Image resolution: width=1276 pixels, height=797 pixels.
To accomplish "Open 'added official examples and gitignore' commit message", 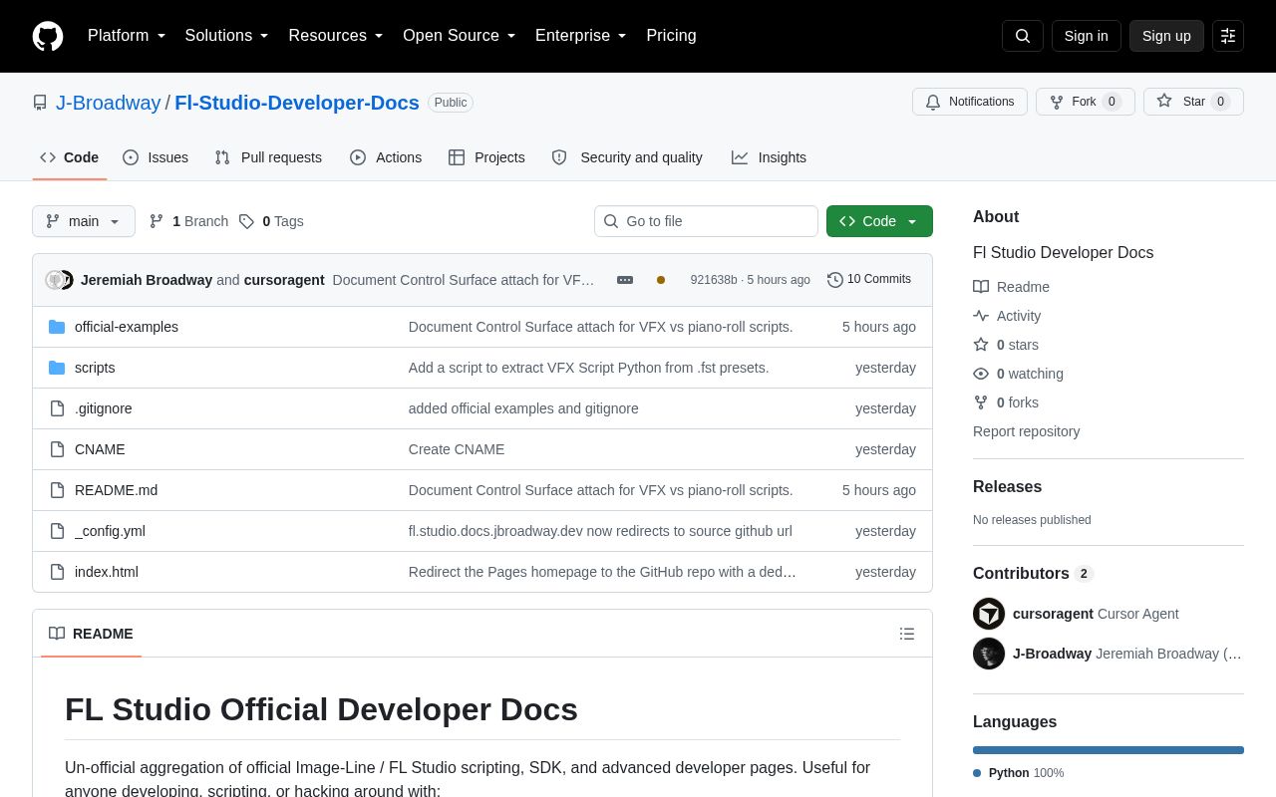I will [x=523, y=408].
